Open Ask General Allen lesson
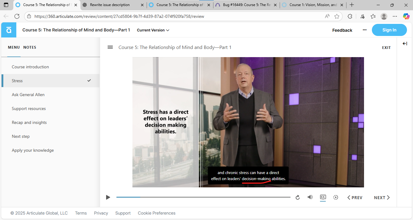Screen dimensions: 413x220 (50, 95)
